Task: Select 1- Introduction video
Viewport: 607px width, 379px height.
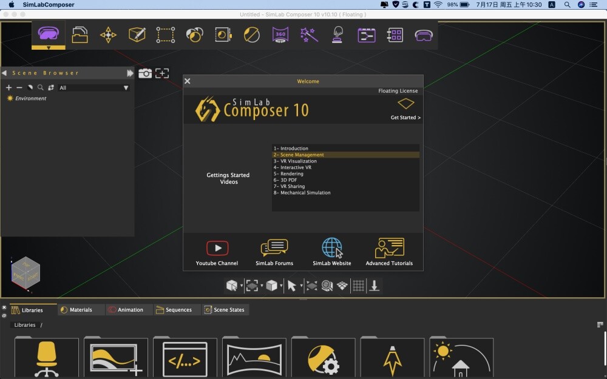Action: pos(345,149)
